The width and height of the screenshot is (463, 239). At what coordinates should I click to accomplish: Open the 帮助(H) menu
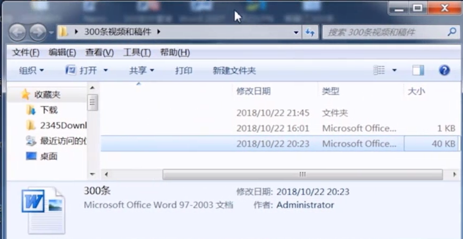click(175, 53)
